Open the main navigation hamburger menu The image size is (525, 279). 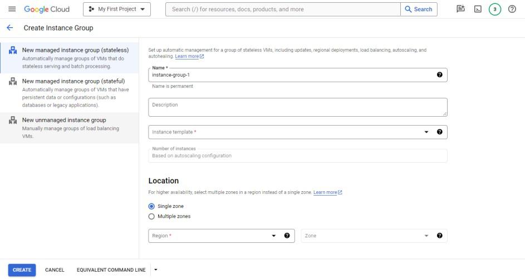[x=12, y=9]
